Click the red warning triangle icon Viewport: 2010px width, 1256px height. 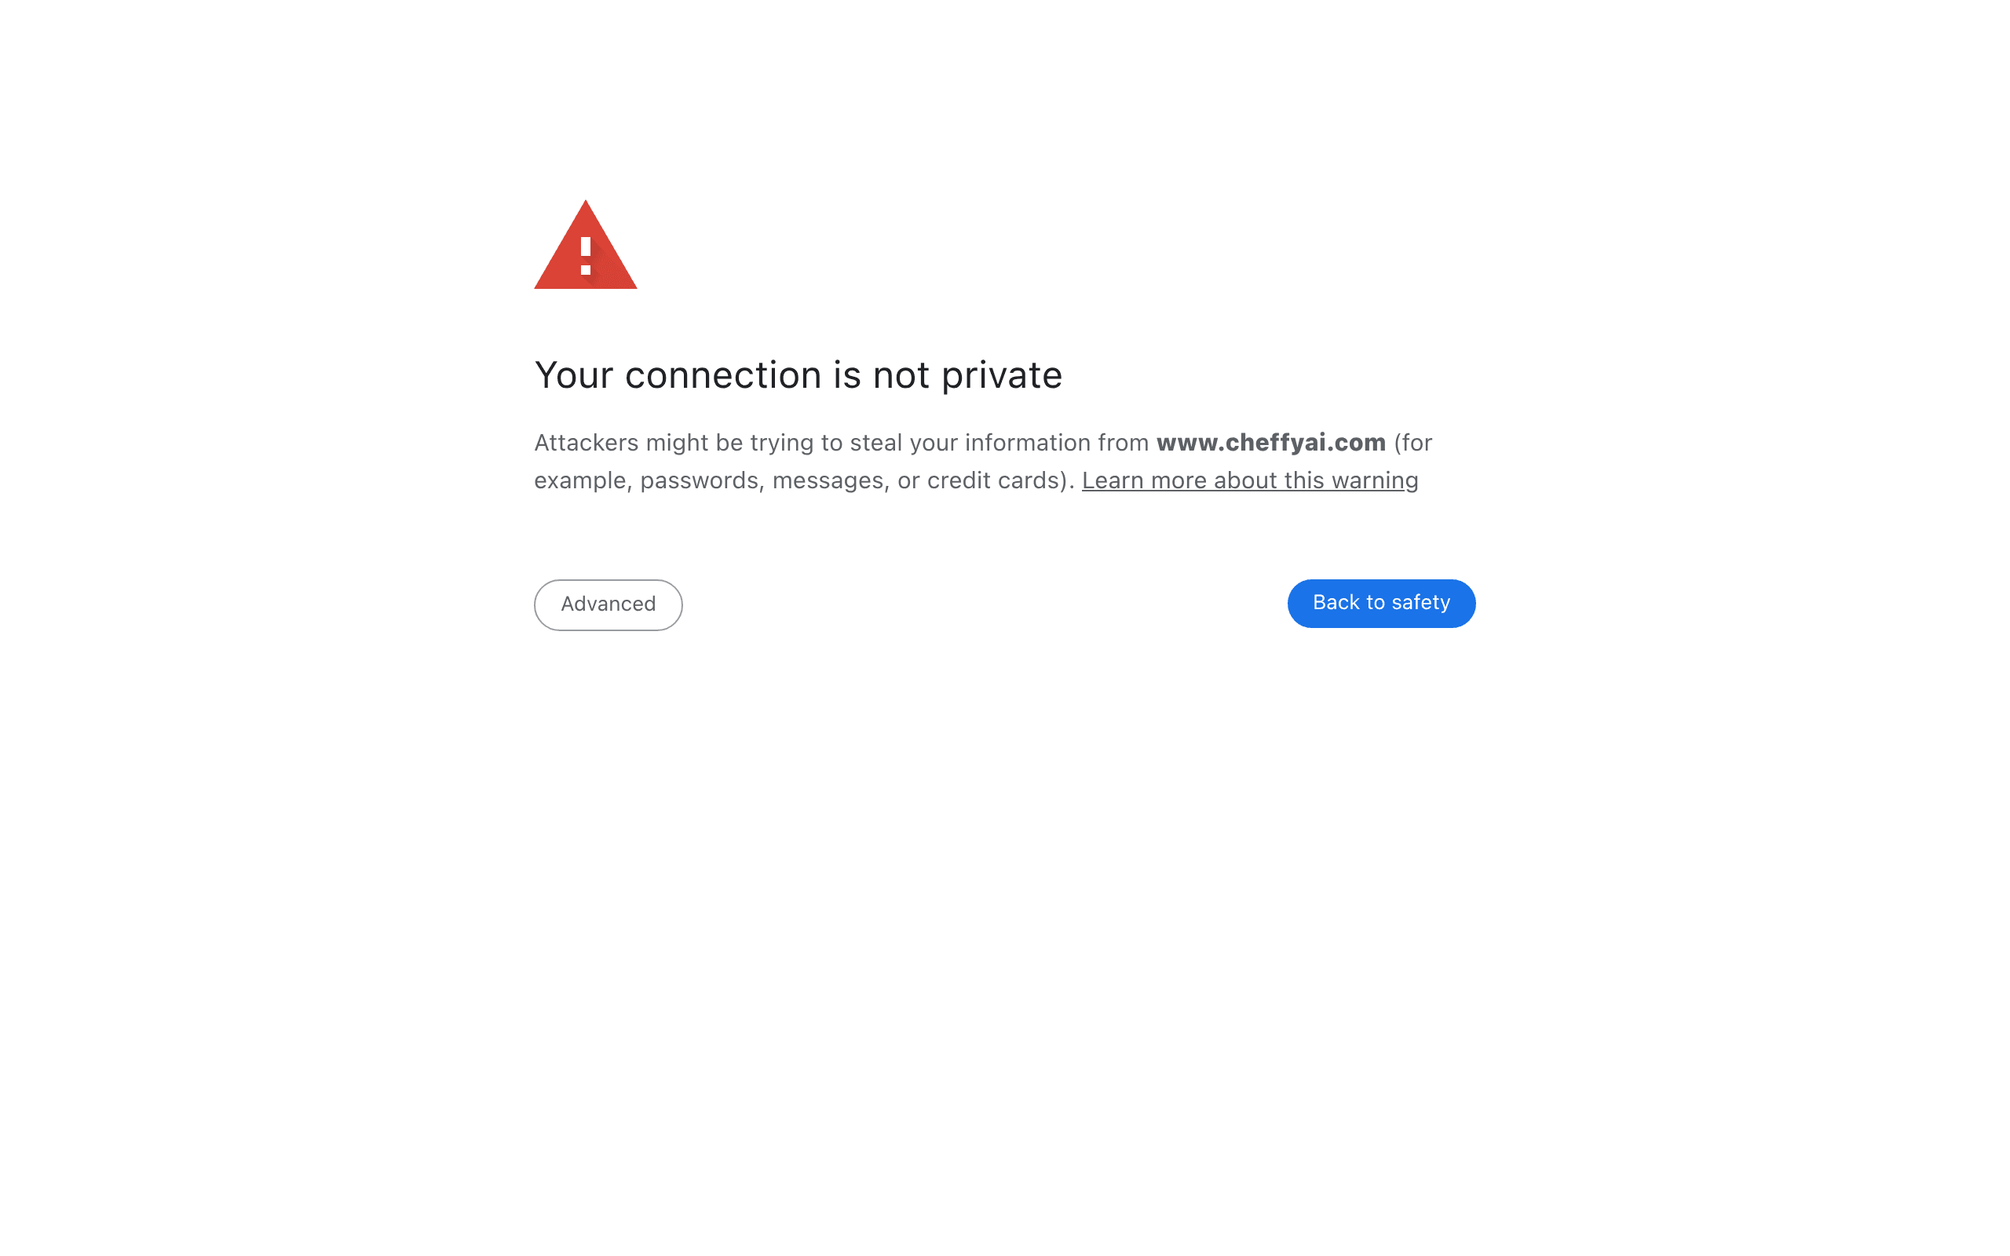pos(586,245)
